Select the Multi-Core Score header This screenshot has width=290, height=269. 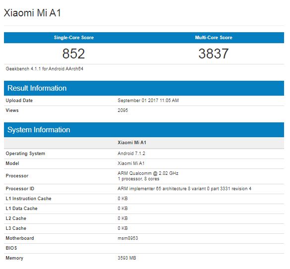pos(214,38)
